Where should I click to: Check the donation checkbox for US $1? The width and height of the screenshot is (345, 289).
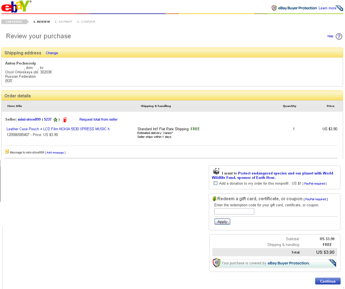point(216,183)
